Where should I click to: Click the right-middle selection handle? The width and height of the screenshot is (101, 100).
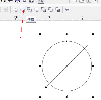point(93,66)
